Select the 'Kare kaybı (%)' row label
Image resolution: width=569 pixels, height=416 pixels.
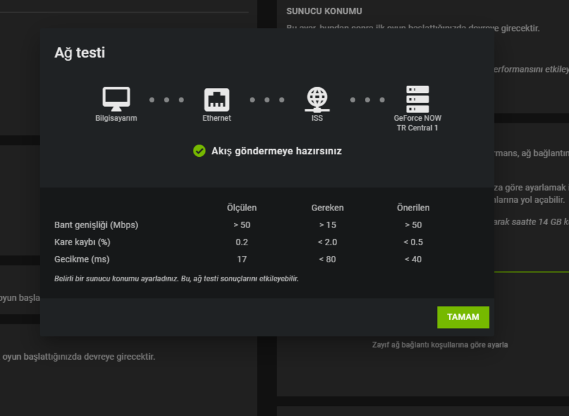pos(82,242)
